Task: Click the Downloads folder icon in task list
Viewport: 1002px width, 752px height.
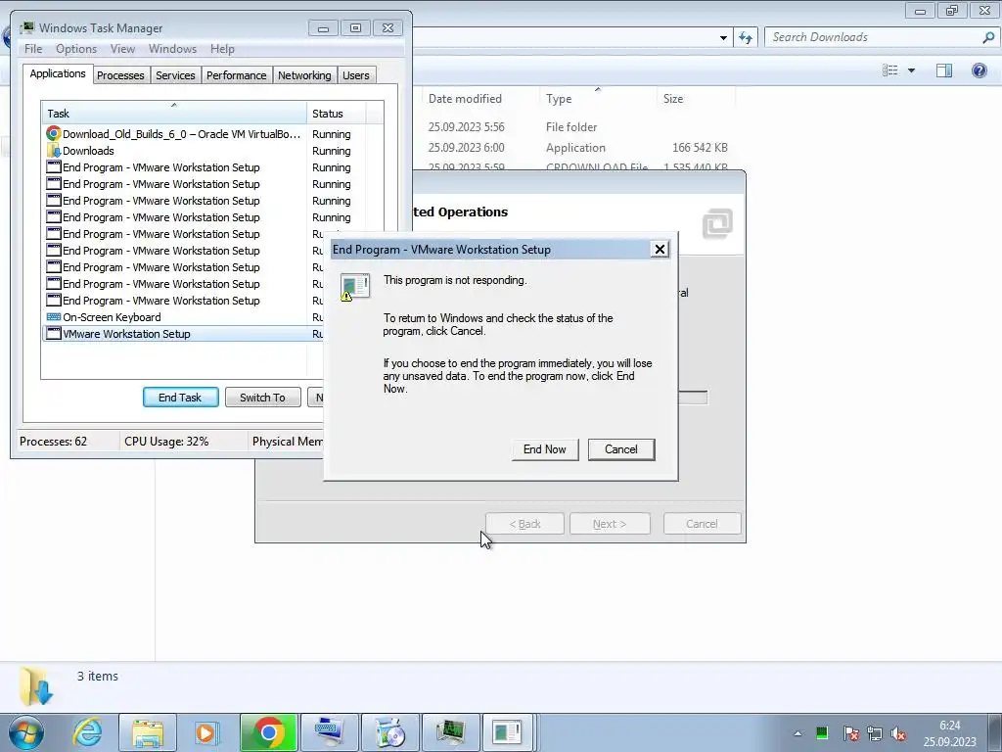Action: (54, 151)
